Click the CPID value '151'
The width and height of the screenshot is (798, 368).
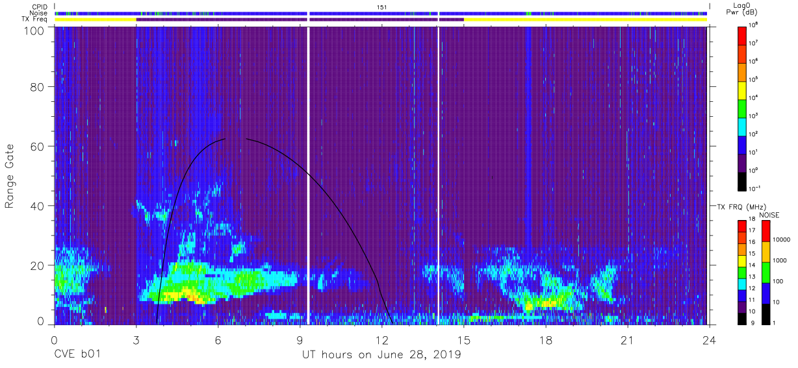382,6
